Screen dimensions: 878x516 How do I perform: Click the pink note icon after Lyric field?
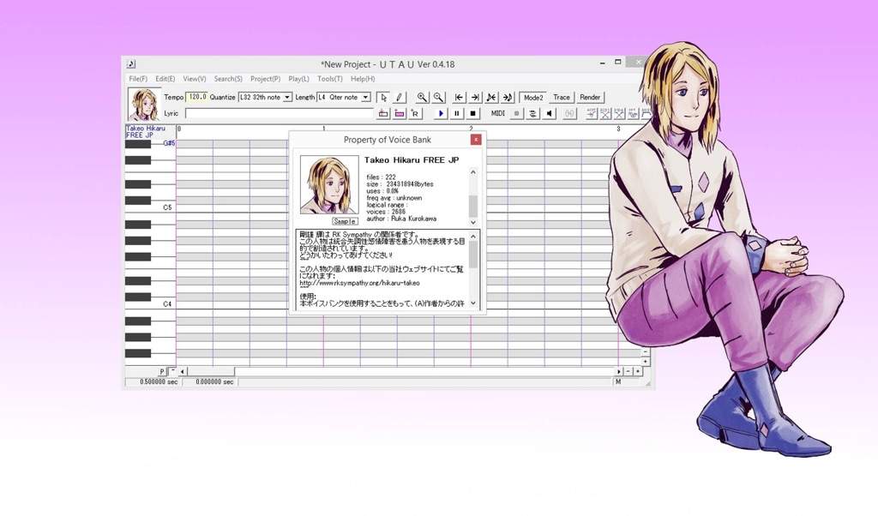[x=400, y=114]
